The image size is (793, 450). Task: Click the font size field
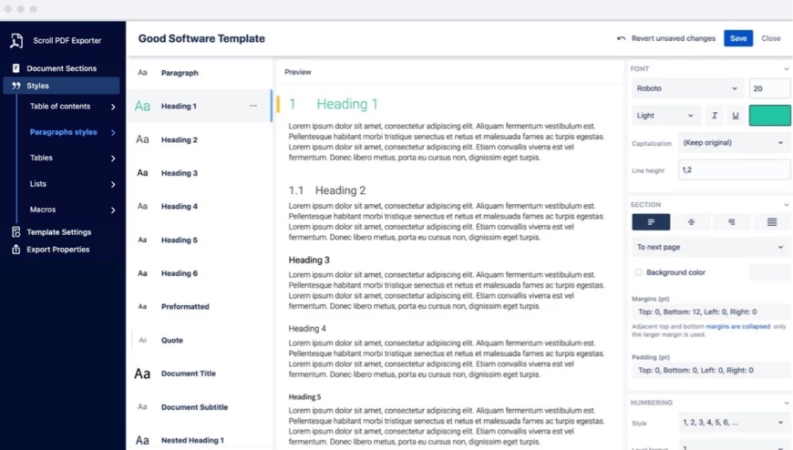click(769, 88)
